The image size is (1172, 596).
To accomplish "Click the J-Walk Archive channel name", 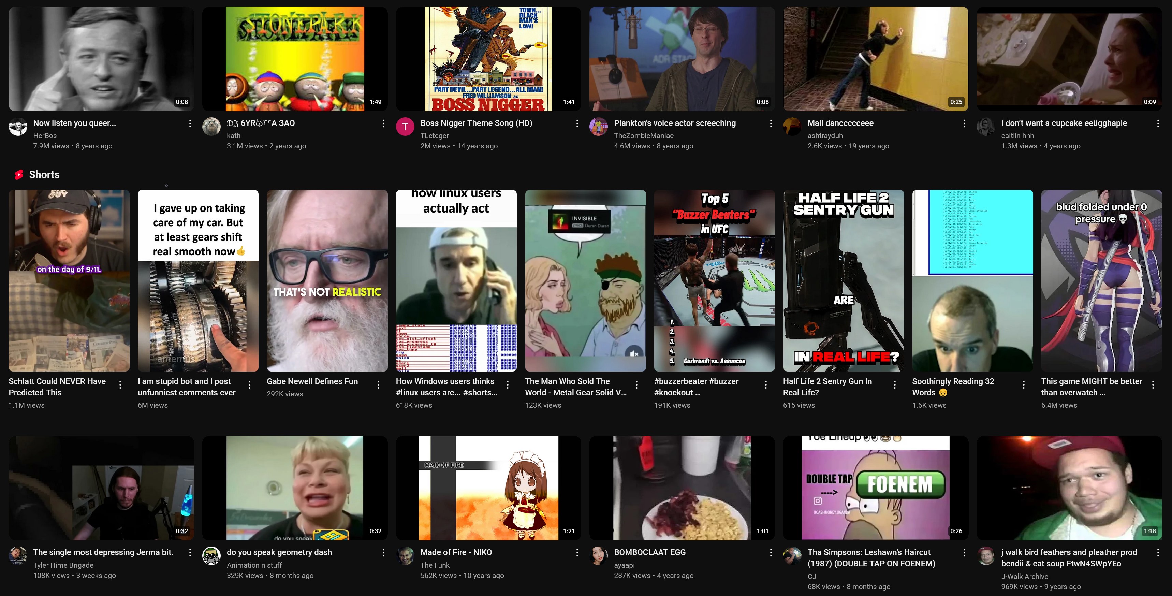I will (x=1025, y=577).
